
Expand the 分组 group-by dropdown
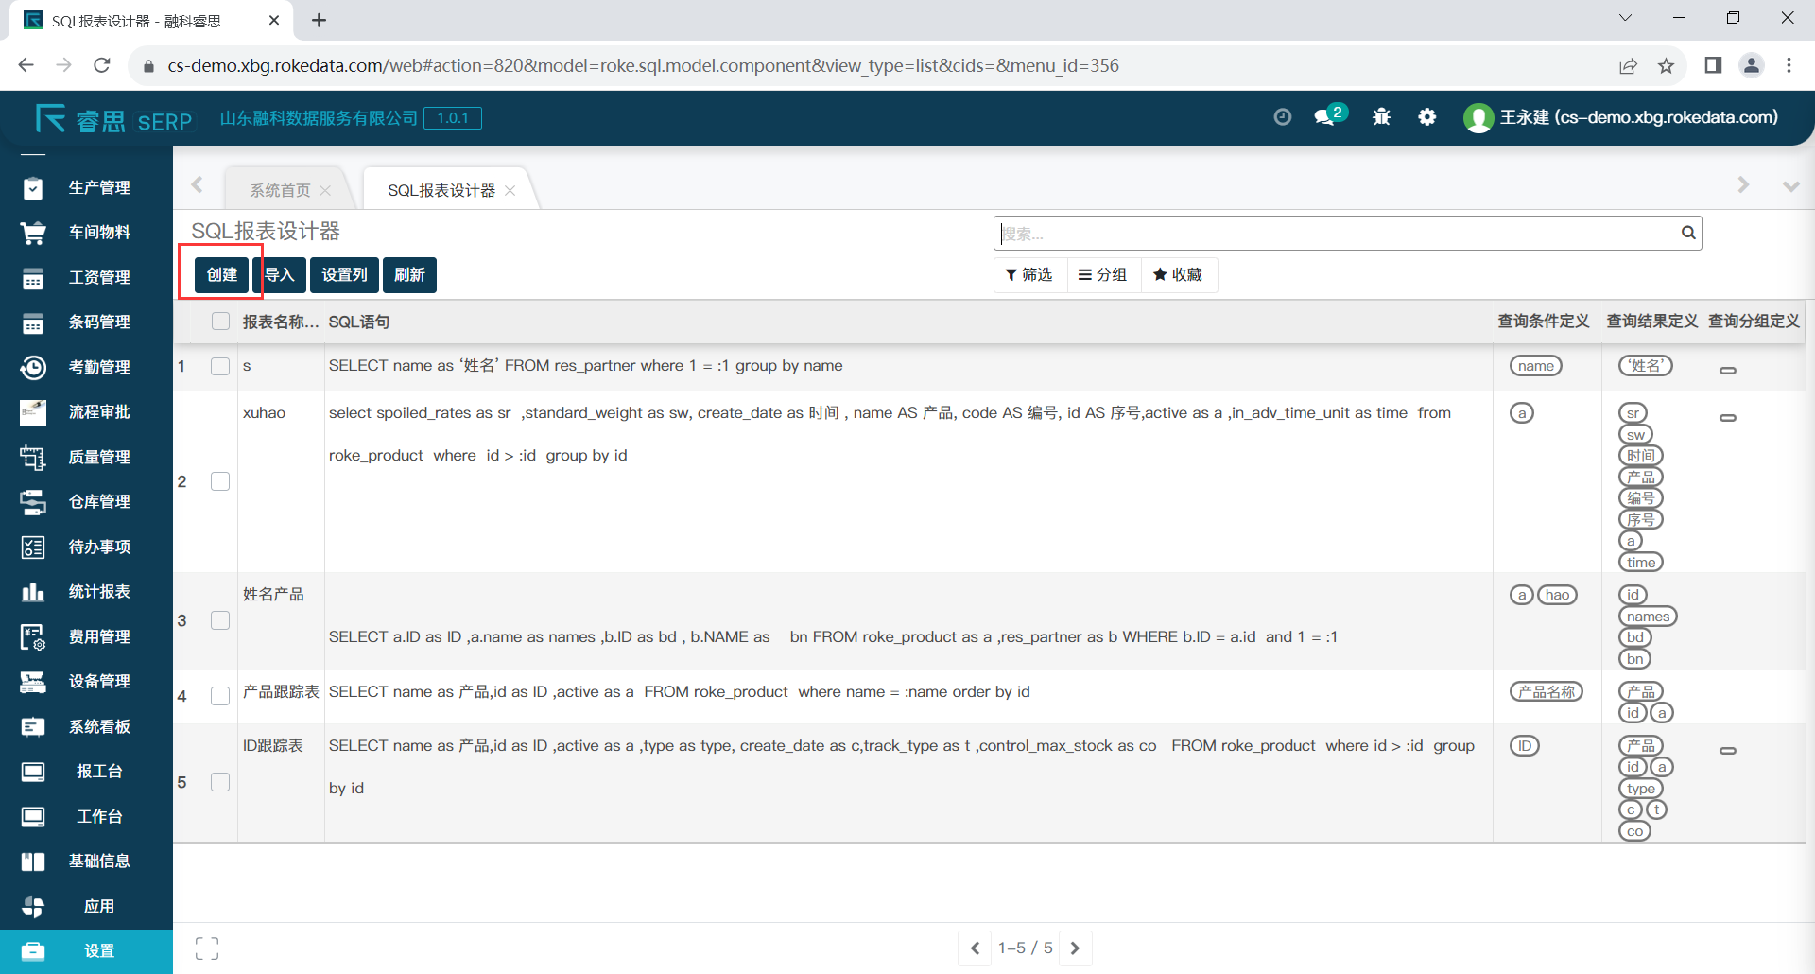1102,275
